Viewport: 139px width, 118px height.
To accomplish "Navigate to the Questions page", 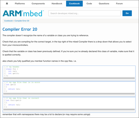I will click(104, 4).
